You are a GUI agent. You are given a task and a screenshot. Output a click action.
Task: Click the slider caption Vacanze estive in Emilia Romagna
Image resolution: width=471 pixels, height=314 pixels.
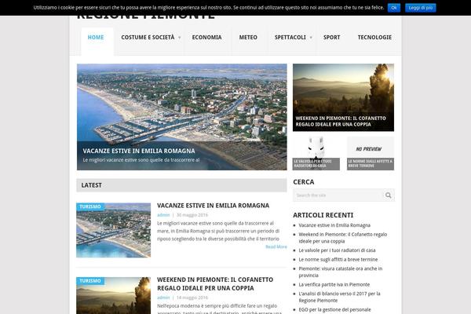[139, 151]
